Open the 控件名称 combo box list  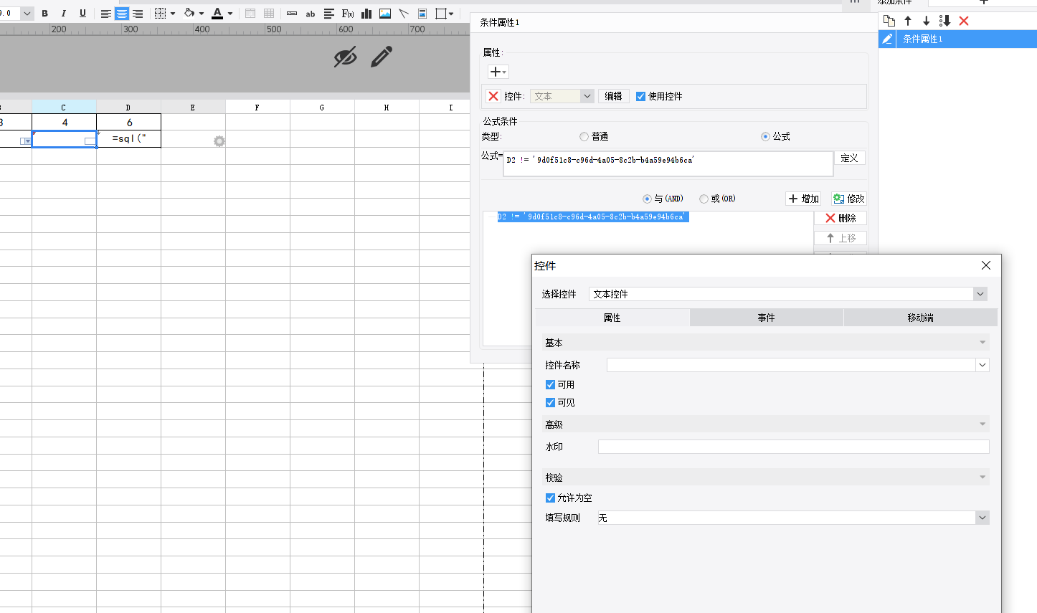click(x=982, y=365)
